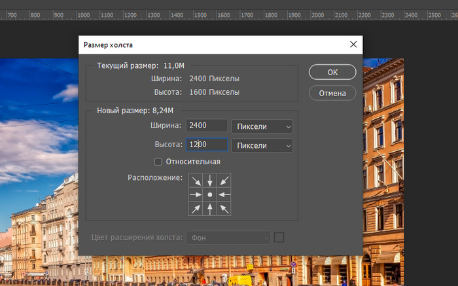Viewport: 458px width, 286px height.
Task: Confirm canvas size with OK
Action: pos(332,72)
